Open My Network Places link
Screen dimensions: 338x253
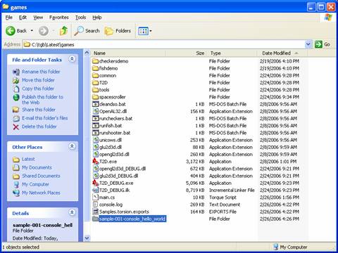coord(41,193)
